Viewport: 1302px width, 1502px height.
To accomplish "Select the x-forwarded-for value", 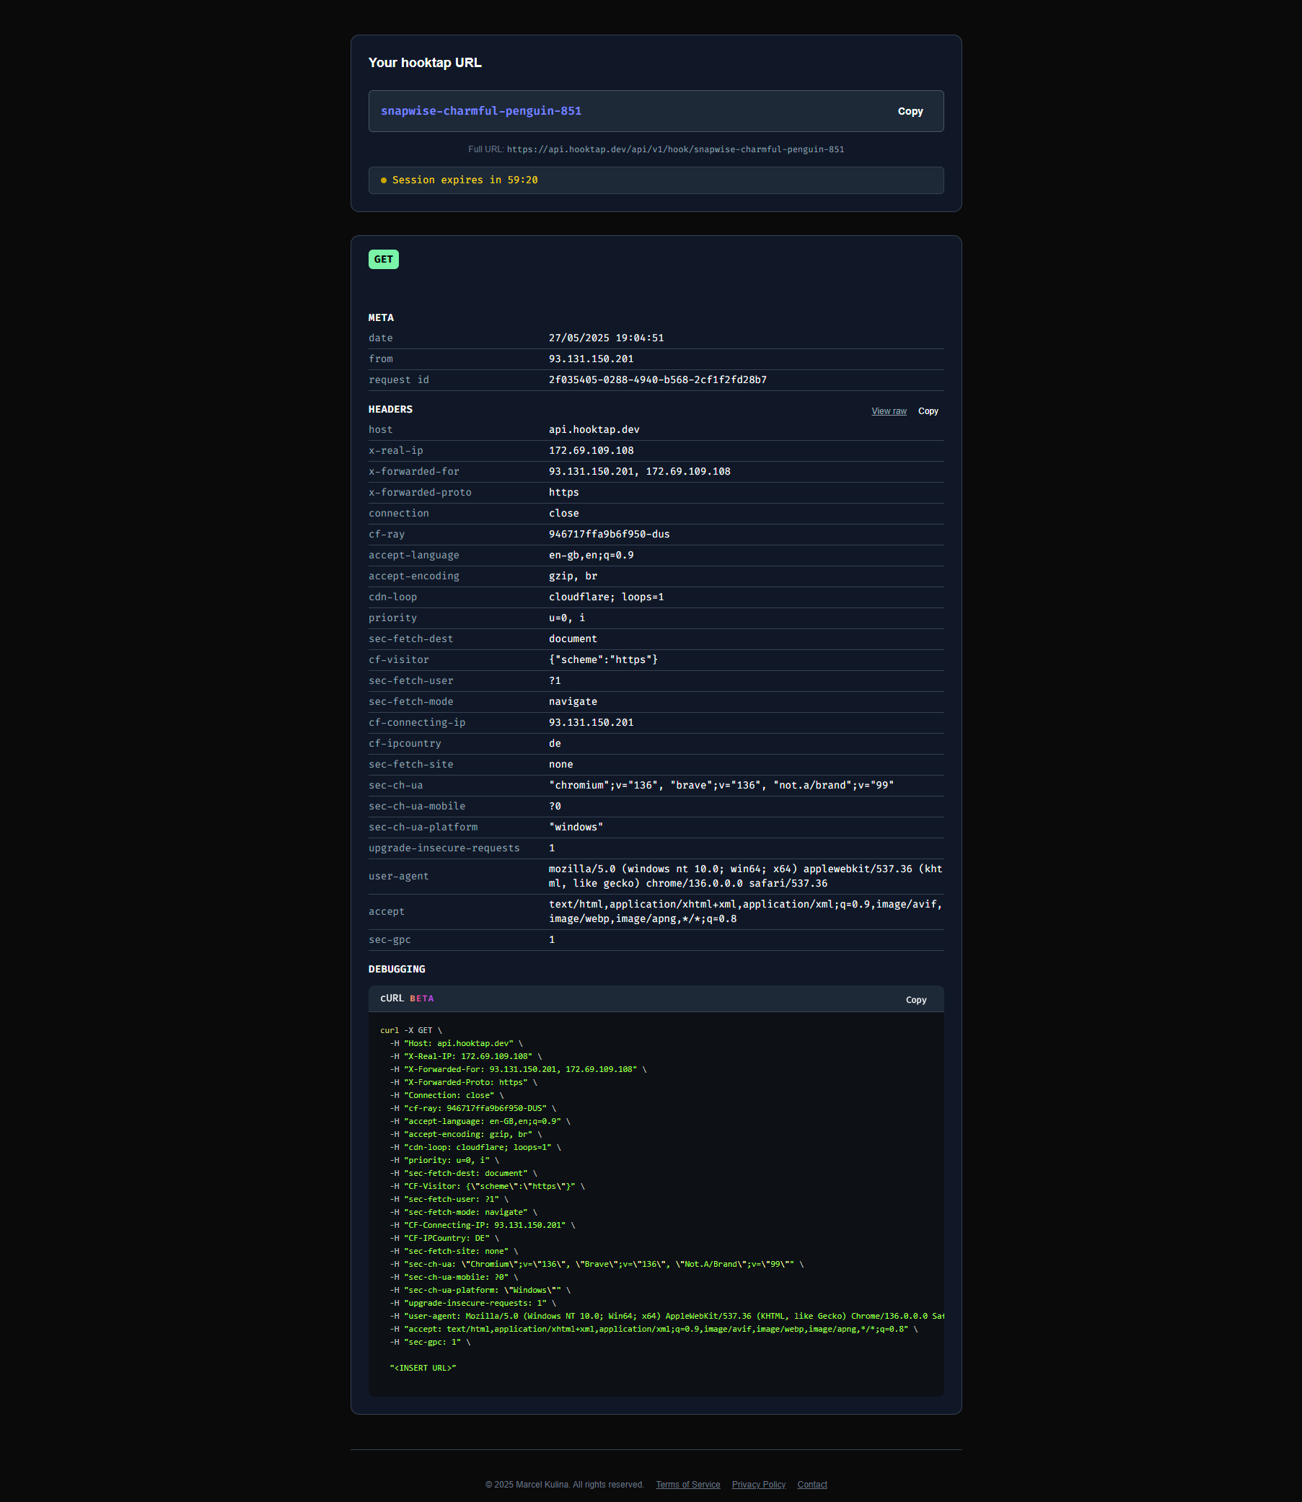I will [x=639, y=472].
